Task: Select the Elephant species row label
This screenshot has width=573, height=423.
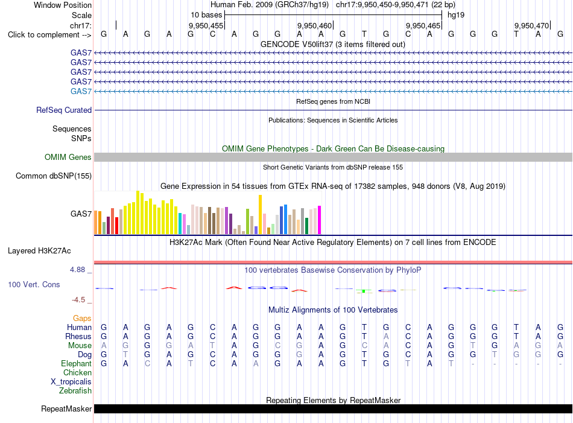Action: click(76, 363)
